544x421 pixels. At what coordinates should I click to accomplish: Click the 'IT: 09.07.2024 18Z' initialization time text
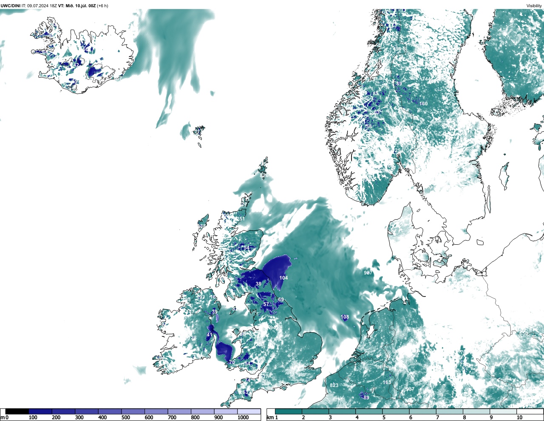click(x=40, y=6)
